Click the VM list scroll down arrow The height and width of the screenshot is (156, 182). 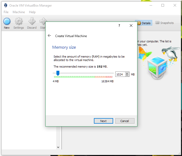click(x=58, y=147)
